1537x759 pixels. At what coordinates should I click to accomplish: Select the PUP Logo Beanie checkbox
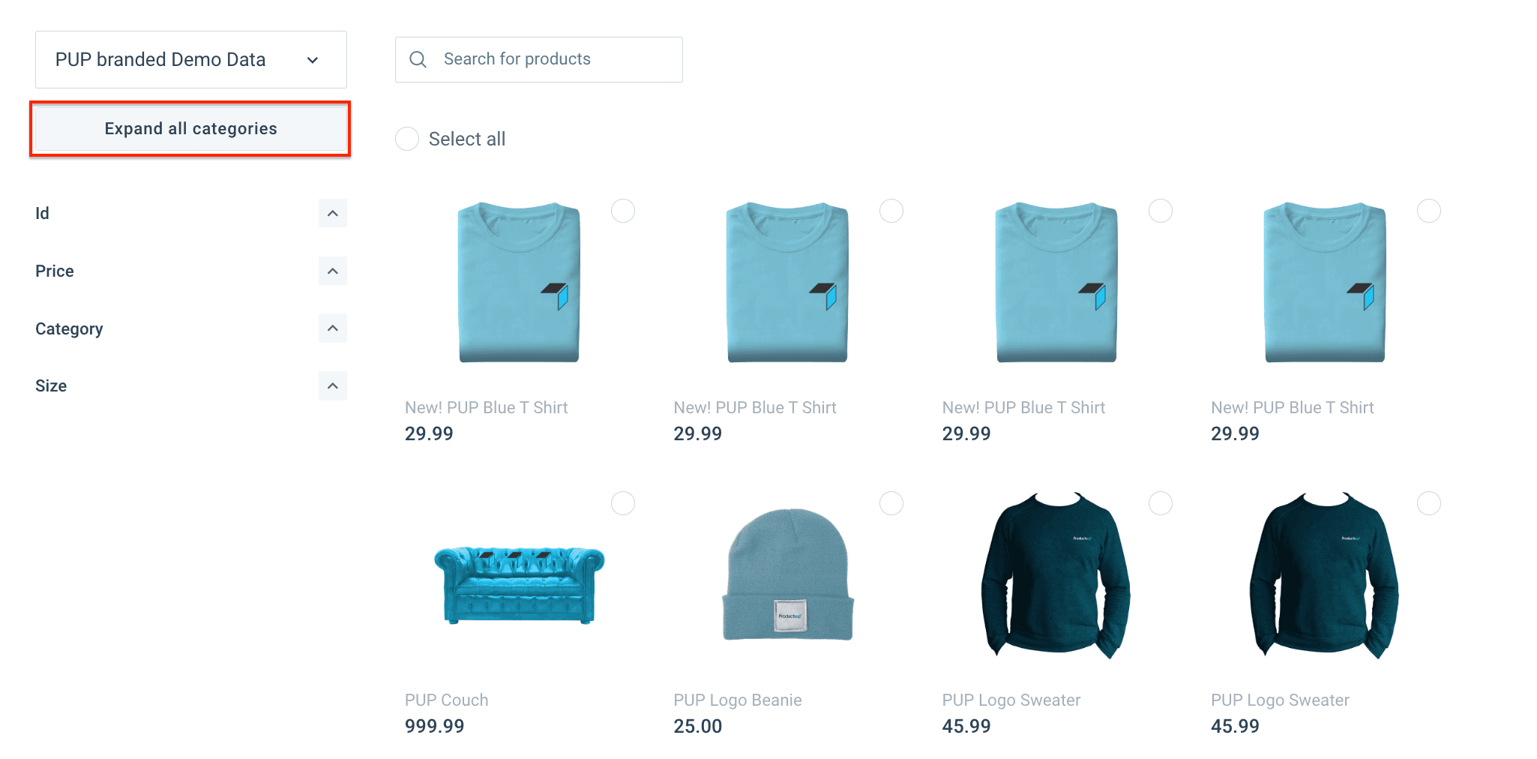[x=891, y=503]
